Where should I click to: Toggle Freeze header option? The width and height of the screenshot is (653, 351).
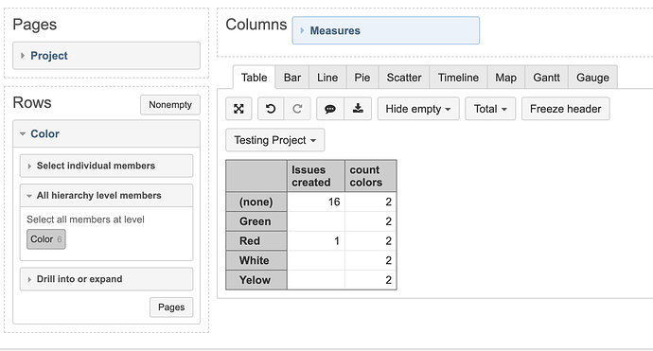(x=566, y=109)
